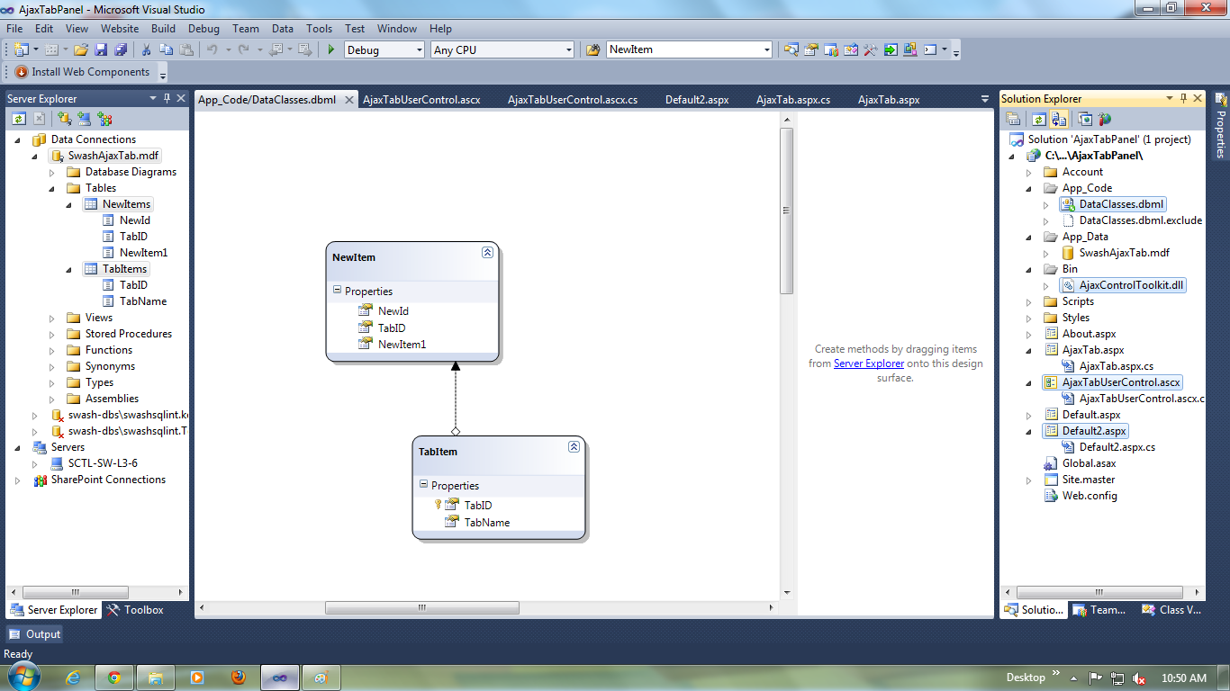Click the Install Web Components icon
This screenshot has width=1230, height=691.
(x=22, y=72)
